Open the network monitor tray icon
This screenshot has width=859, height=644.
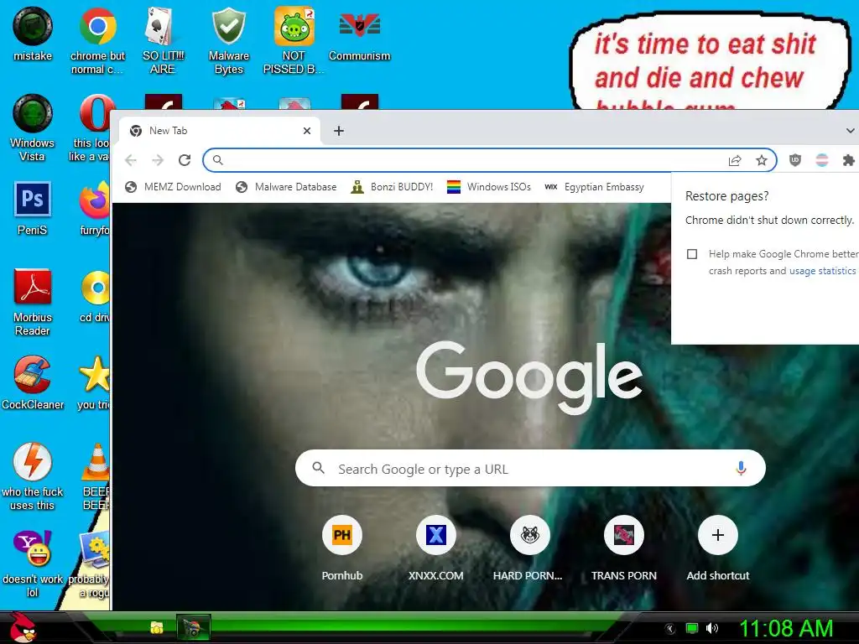[692, 628]
